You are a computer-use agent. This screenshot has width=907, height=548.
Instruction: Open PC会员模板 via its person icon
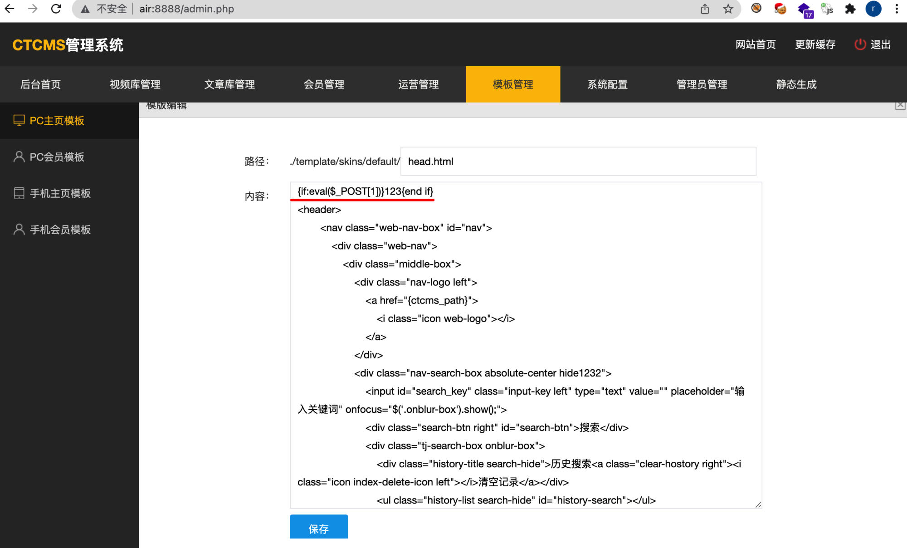(x=19, y=157)
